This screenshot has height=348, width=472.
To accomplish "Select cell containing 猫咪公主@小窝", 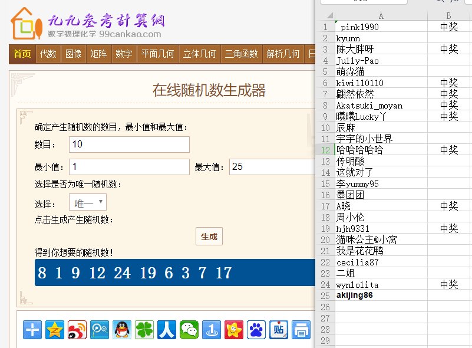I will [381, 239].
